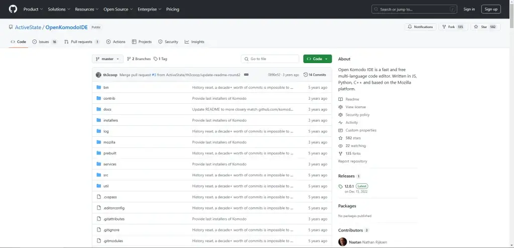Viewport: 514px width, 248px height.
Task: View the 14 Commits history
Action: [x=315, y=75]
